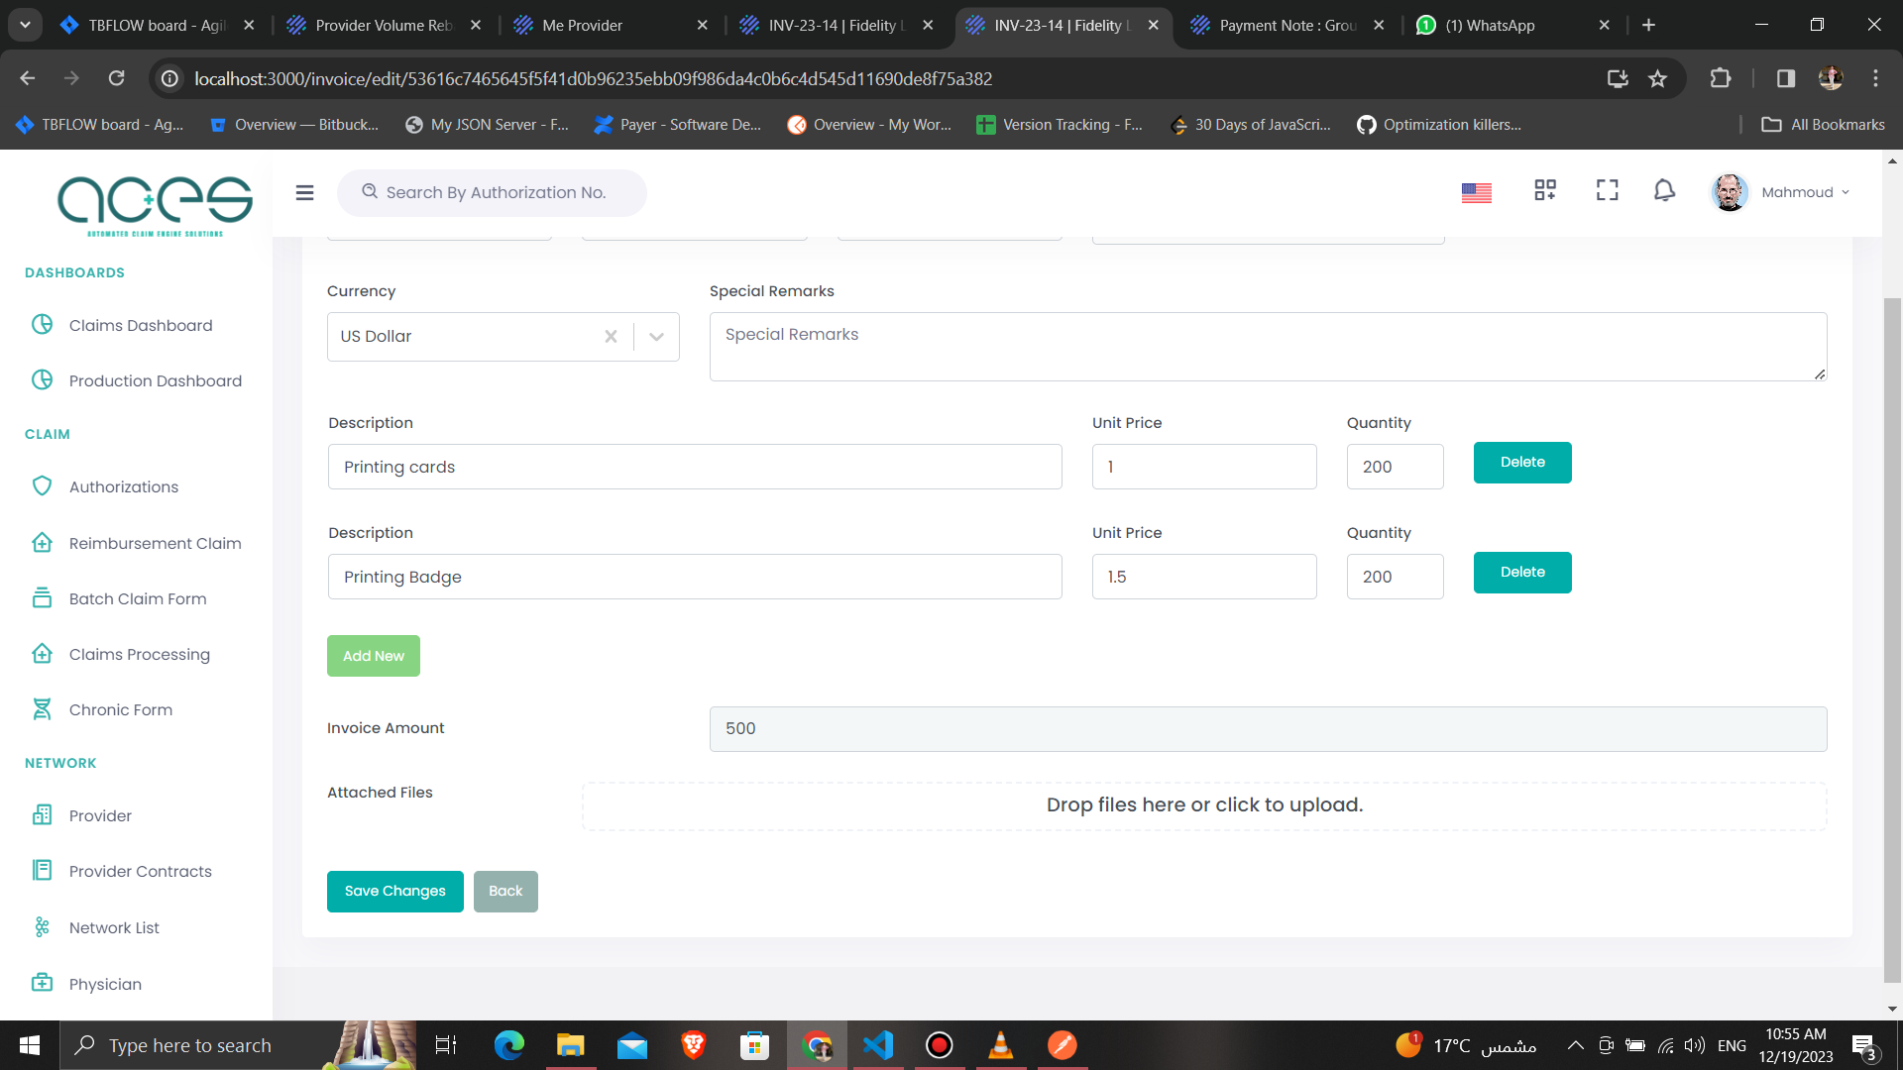Open the notifications bell icon
Viewport: 1903px width, 1070px height.
(x=1664, y=191)
